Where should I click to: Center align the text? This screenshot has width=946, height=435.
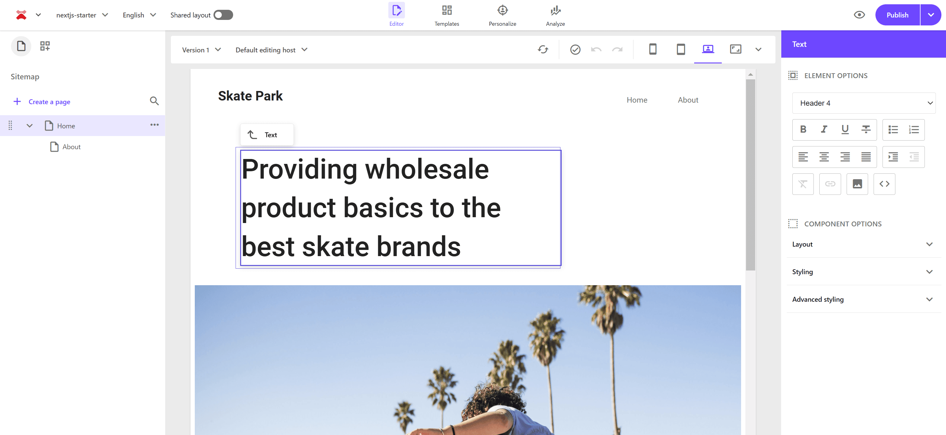(824, 157)
